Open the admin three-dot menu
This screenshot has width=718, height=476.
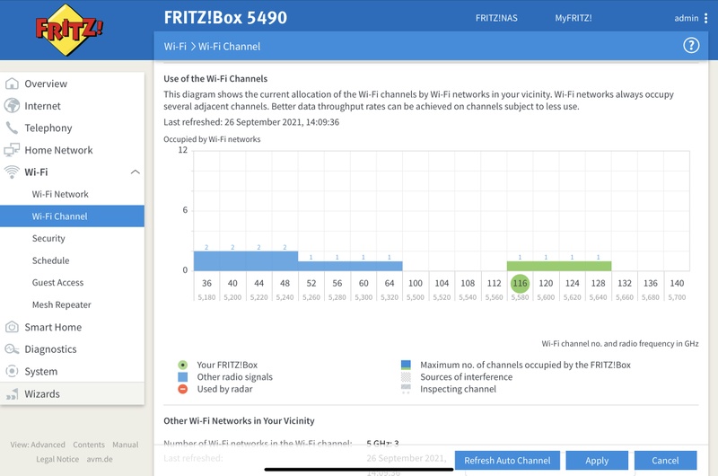(705, 18)
